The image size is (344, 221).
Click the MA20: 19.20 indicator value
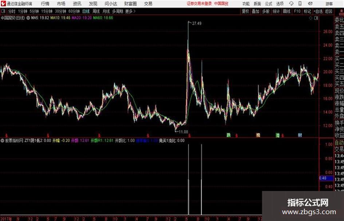tap(82, 18)
